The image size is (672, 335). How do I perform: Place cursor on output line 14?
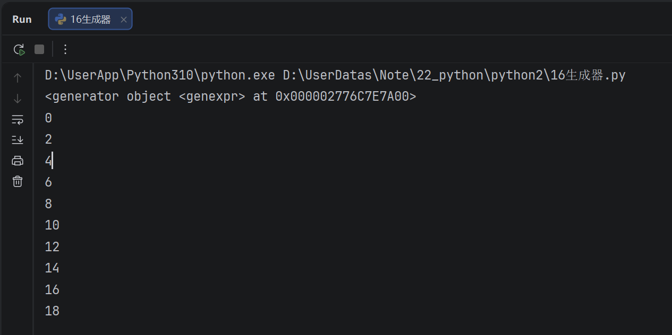pyautogui.click(x=52, y=268)
